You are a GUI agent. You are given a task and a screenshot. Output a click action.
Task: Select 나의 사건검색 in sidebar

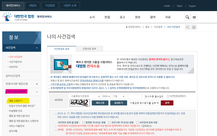click(x=15, y=57)
